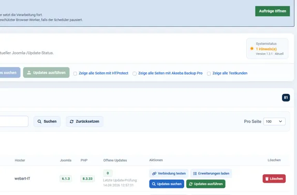
Task: Click upload icon in top Updates ausführen
Action: click(29, 73)
